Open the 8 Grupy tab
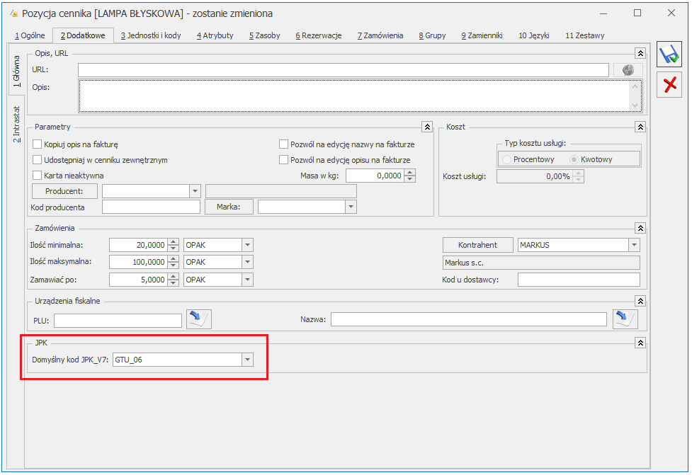This screenshot has width=692, height=475. pyautogui.click(x=433, y=35)
